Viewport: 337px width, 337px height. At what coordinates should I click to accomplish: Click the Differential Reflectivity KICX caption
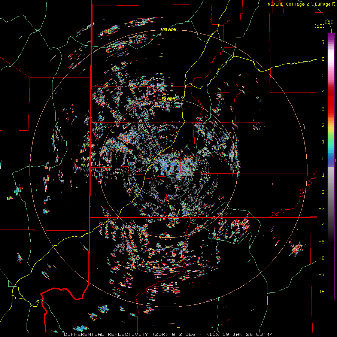(x=168, y=334)
